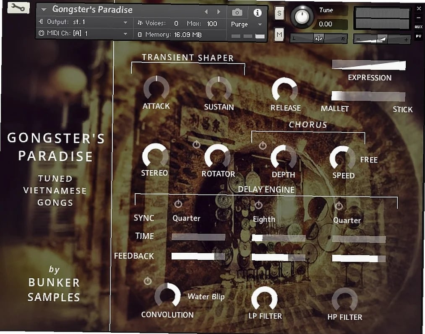Open the Water Blip impulse selector

pos(206,297)
